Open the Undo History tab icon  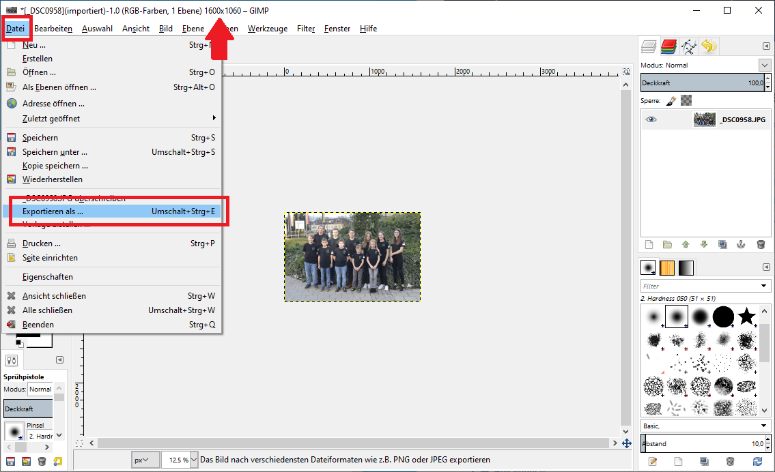(x=709, y=46)
